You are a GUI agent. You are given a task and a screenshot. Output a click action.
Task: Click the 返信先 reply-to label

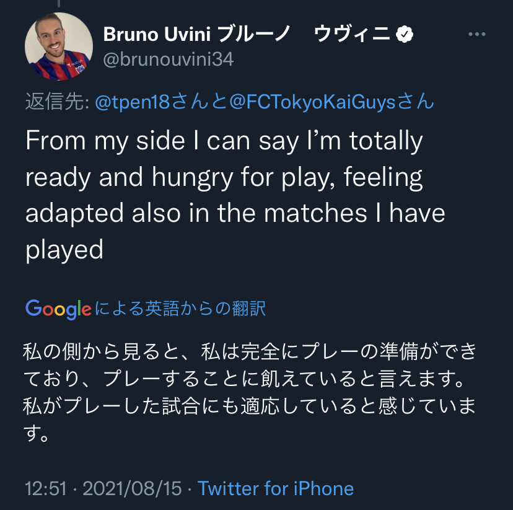57,102
